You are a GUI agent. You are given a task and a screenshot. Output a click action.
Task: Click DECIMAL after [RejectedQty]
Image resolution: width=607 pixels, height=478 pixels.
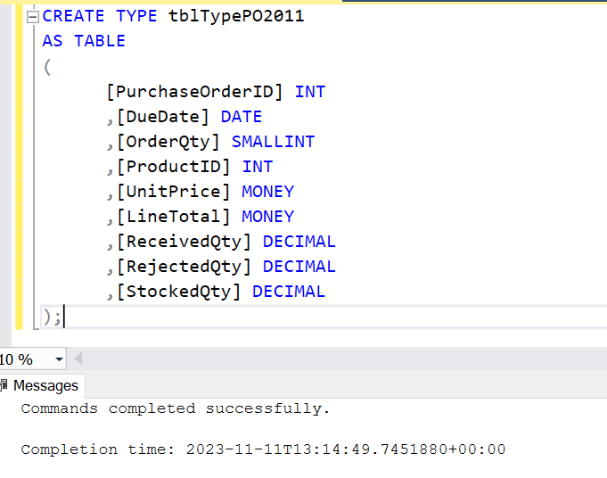point(299,266)
